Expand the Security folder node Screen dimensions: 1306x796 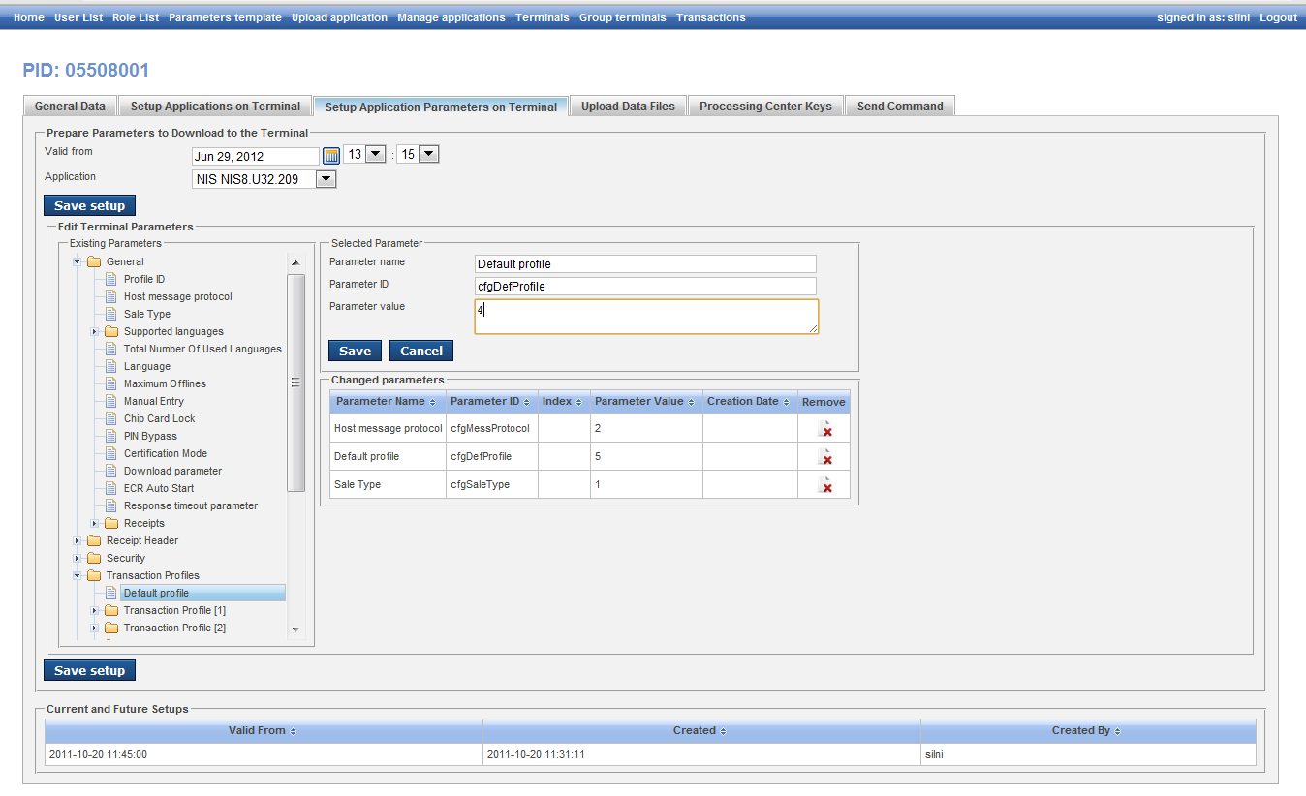77,558
